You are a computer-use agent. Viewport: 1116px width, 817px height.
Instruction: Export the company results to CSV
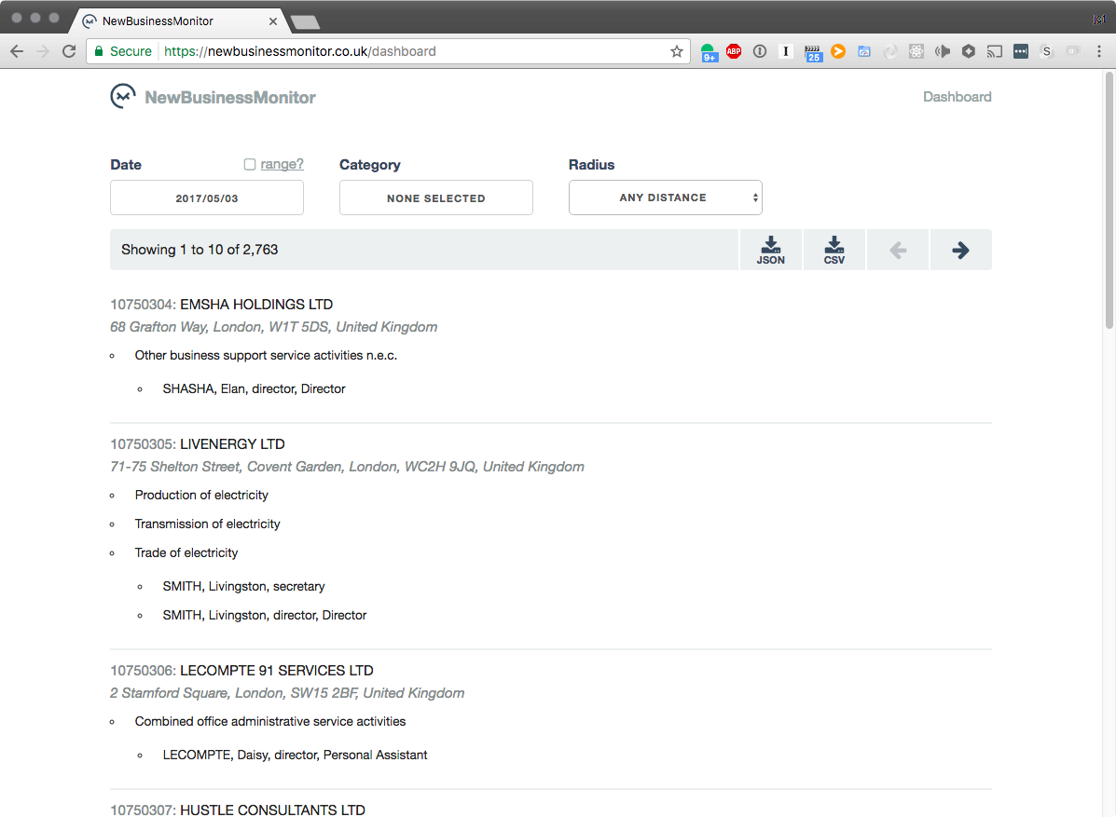pyautogui.click(x=834, y=249)
